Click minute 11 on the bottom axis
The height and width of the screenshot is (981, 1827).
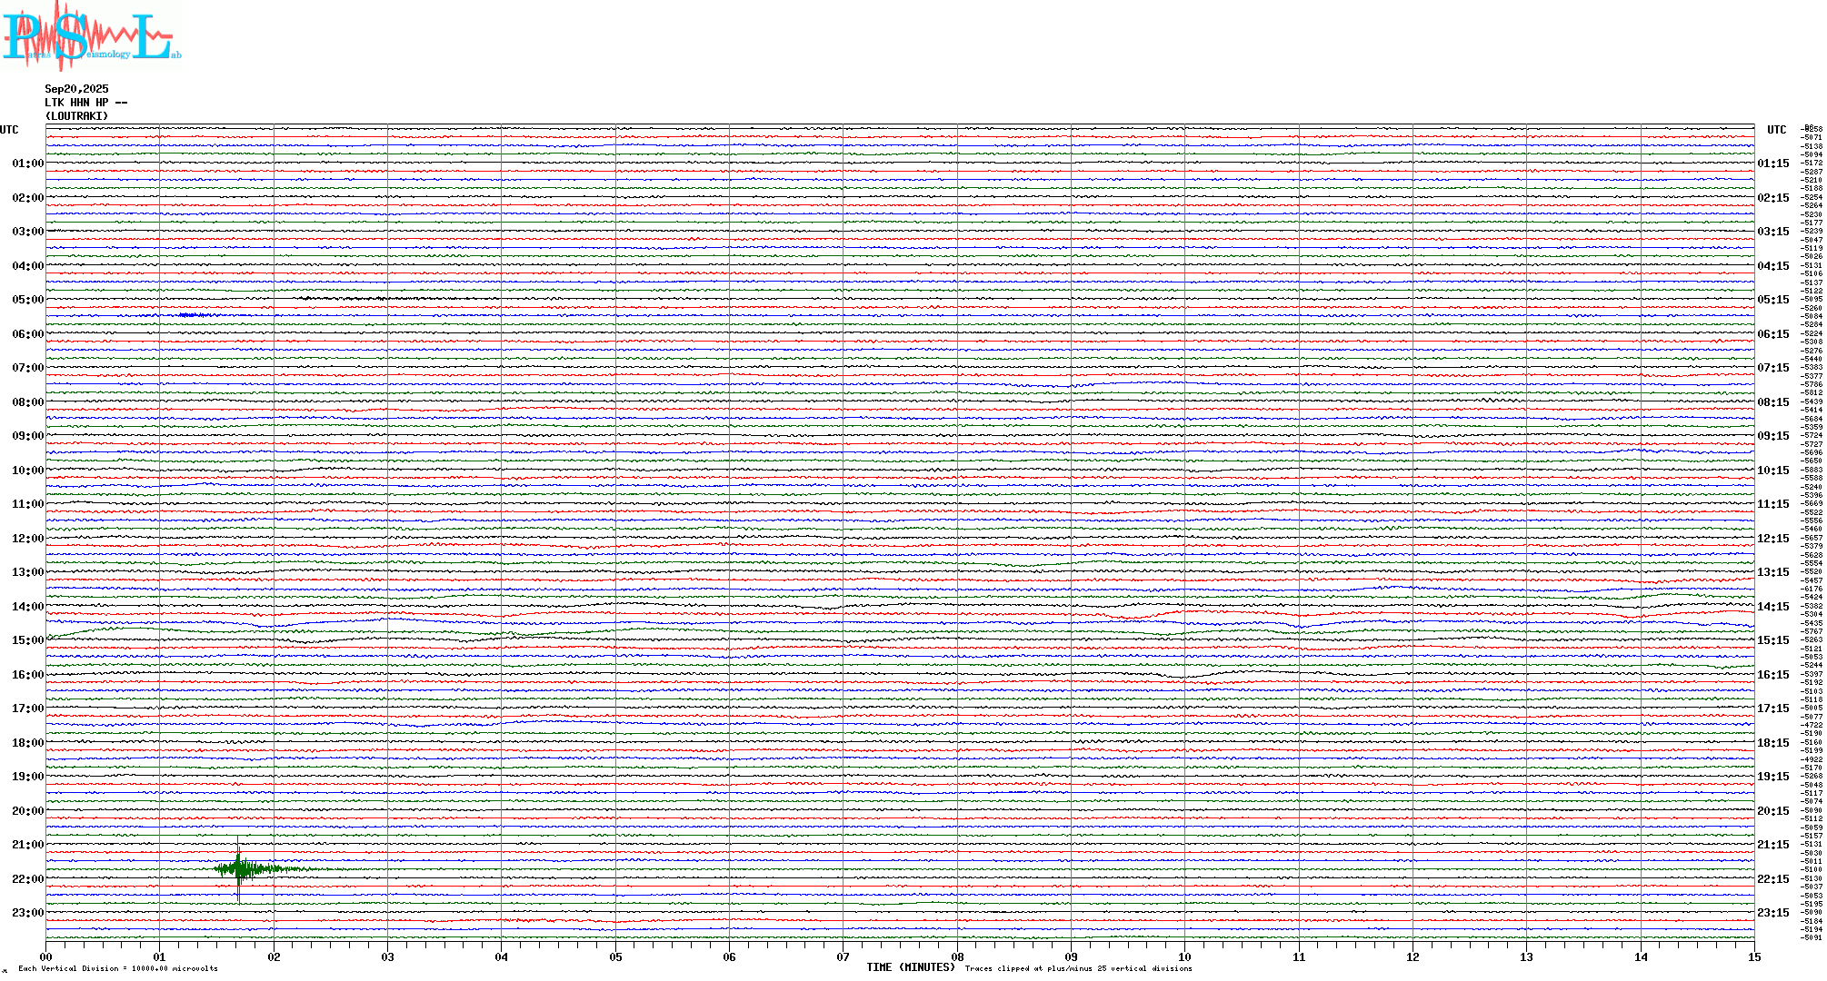pos(1299,956)
